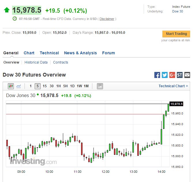The height and width of the screenshot is (182, 193).
Task: Click the Prev. Close value 15,959.0
Action: pos(29,33)
